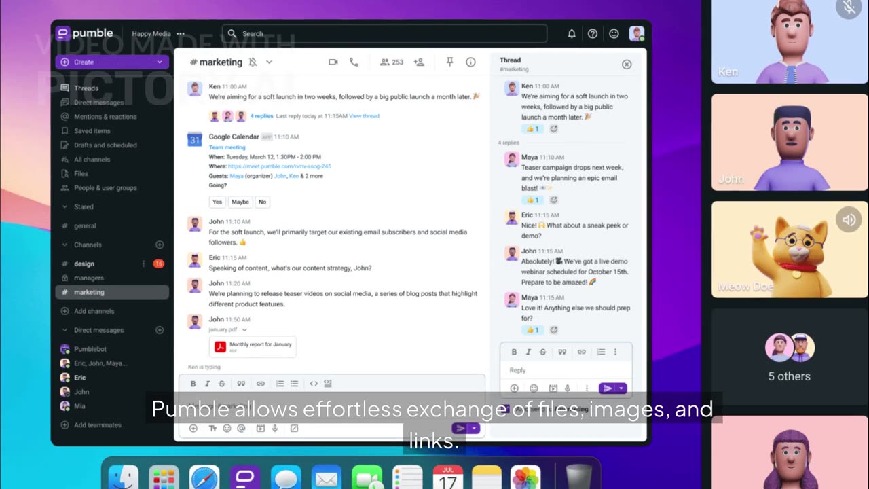Open the user profile avatar menu
The image size is (869, 489).
point(636,33)
